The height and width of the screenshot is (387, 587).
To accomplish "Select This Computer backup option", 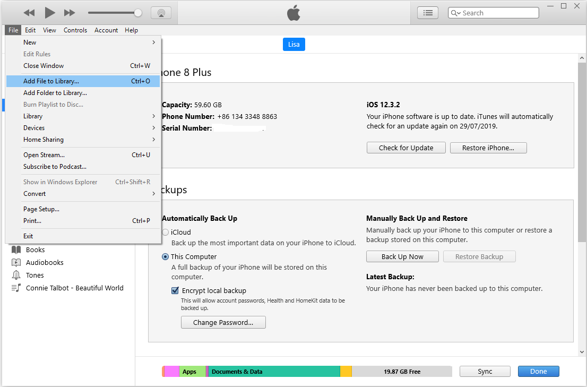I will tap(165, 257).
